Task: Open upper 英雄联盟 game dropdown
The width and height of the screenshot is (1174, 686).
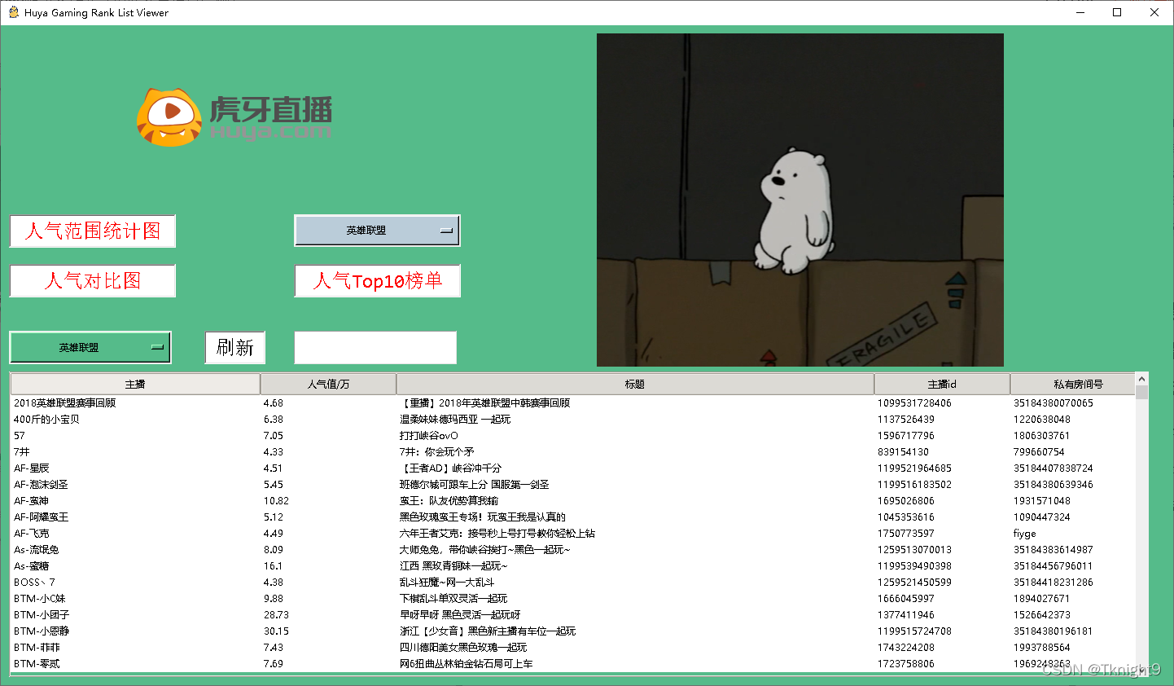Action: [x=377, y=231]
